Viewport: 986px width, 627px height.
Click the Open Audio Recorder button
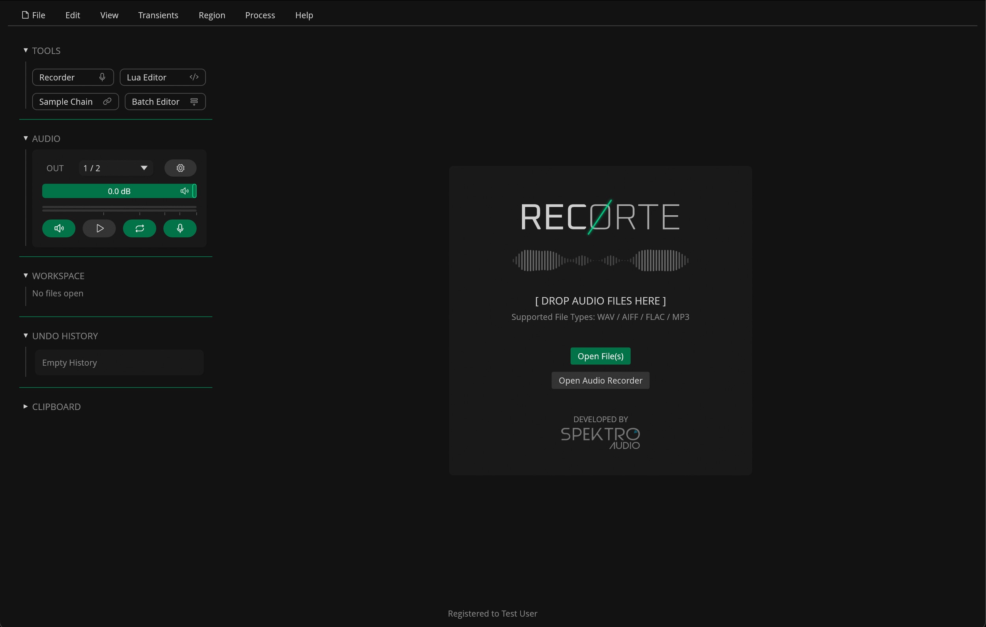[600, 381]
